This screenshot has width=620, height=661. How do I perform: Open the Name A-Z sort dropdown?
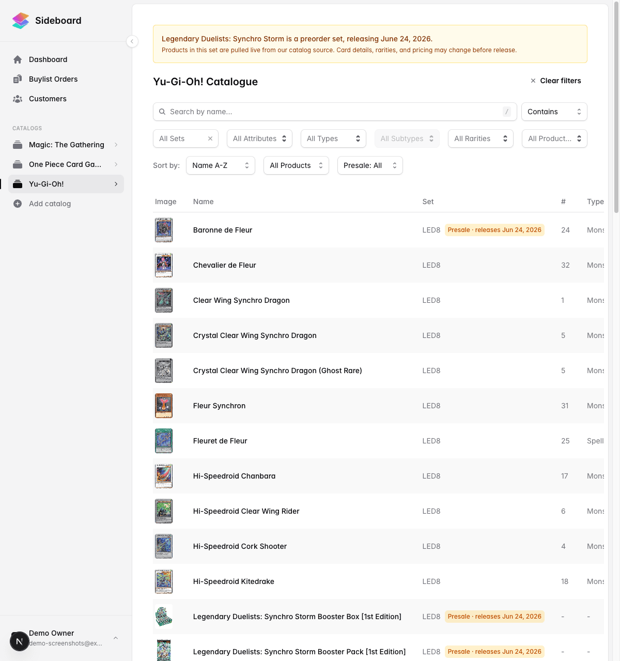pos(221,165)
